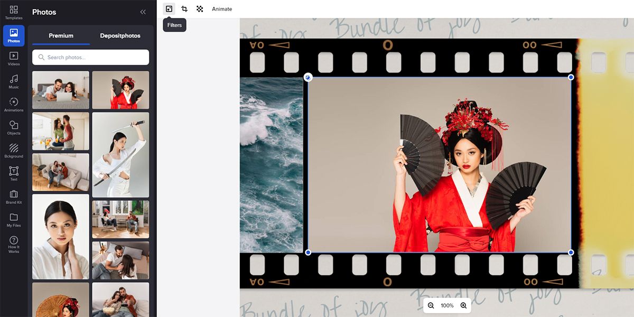This screenshot has width=634, height=317.
Task: Click the Animate button
Action: pyautogui.click(x=222, y=9)
